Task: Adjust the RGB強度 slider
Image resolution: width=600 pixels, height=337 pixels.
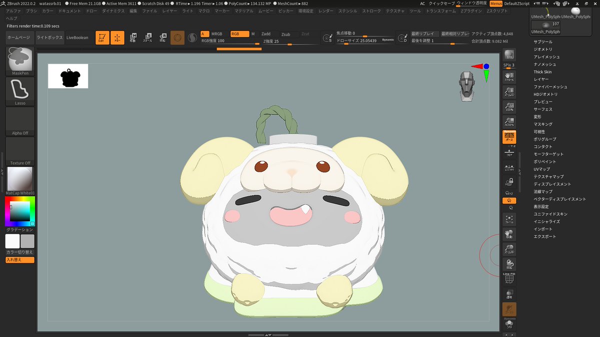Action: coord(230,41)
